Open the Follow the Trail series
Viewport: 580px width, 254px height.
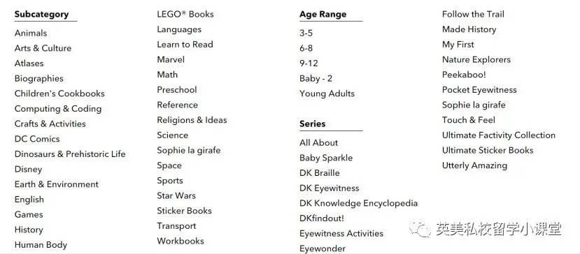click(x=473, y=15)
